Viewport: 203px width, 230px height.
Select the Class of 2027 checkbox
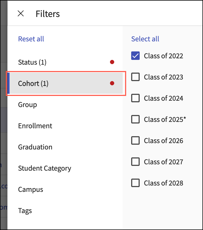[135, 162]
